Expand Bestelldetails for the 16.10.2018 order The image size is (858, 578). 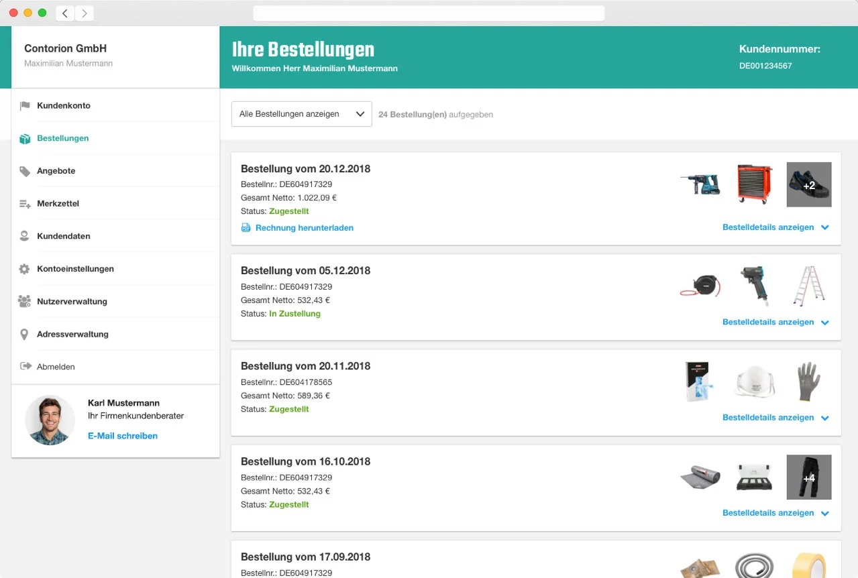point(775,513)
